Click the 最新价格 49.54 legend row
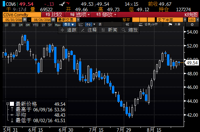This screenshot has height=132, width=200. pos(38,104)
